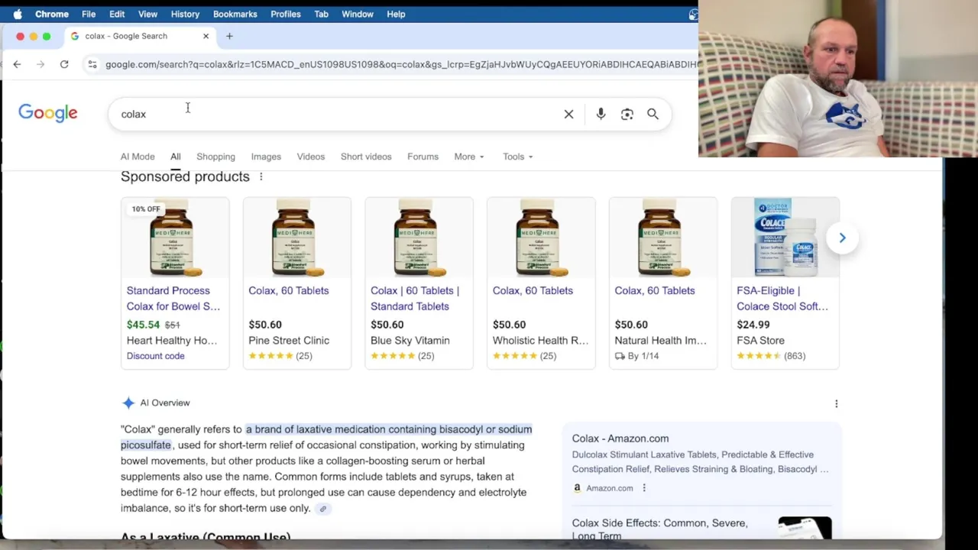
Task: Open the Edit menu
Action: (117, 14)
